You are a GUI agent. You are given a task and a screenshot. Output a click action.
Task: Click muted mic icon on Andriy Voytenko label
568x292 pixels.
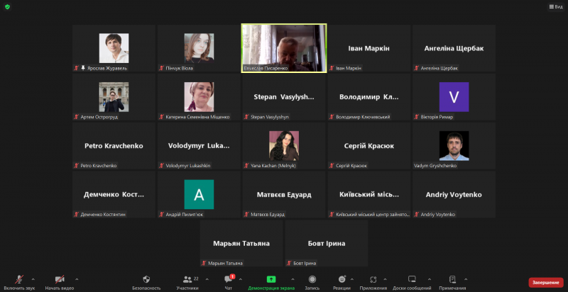(417, 214)
